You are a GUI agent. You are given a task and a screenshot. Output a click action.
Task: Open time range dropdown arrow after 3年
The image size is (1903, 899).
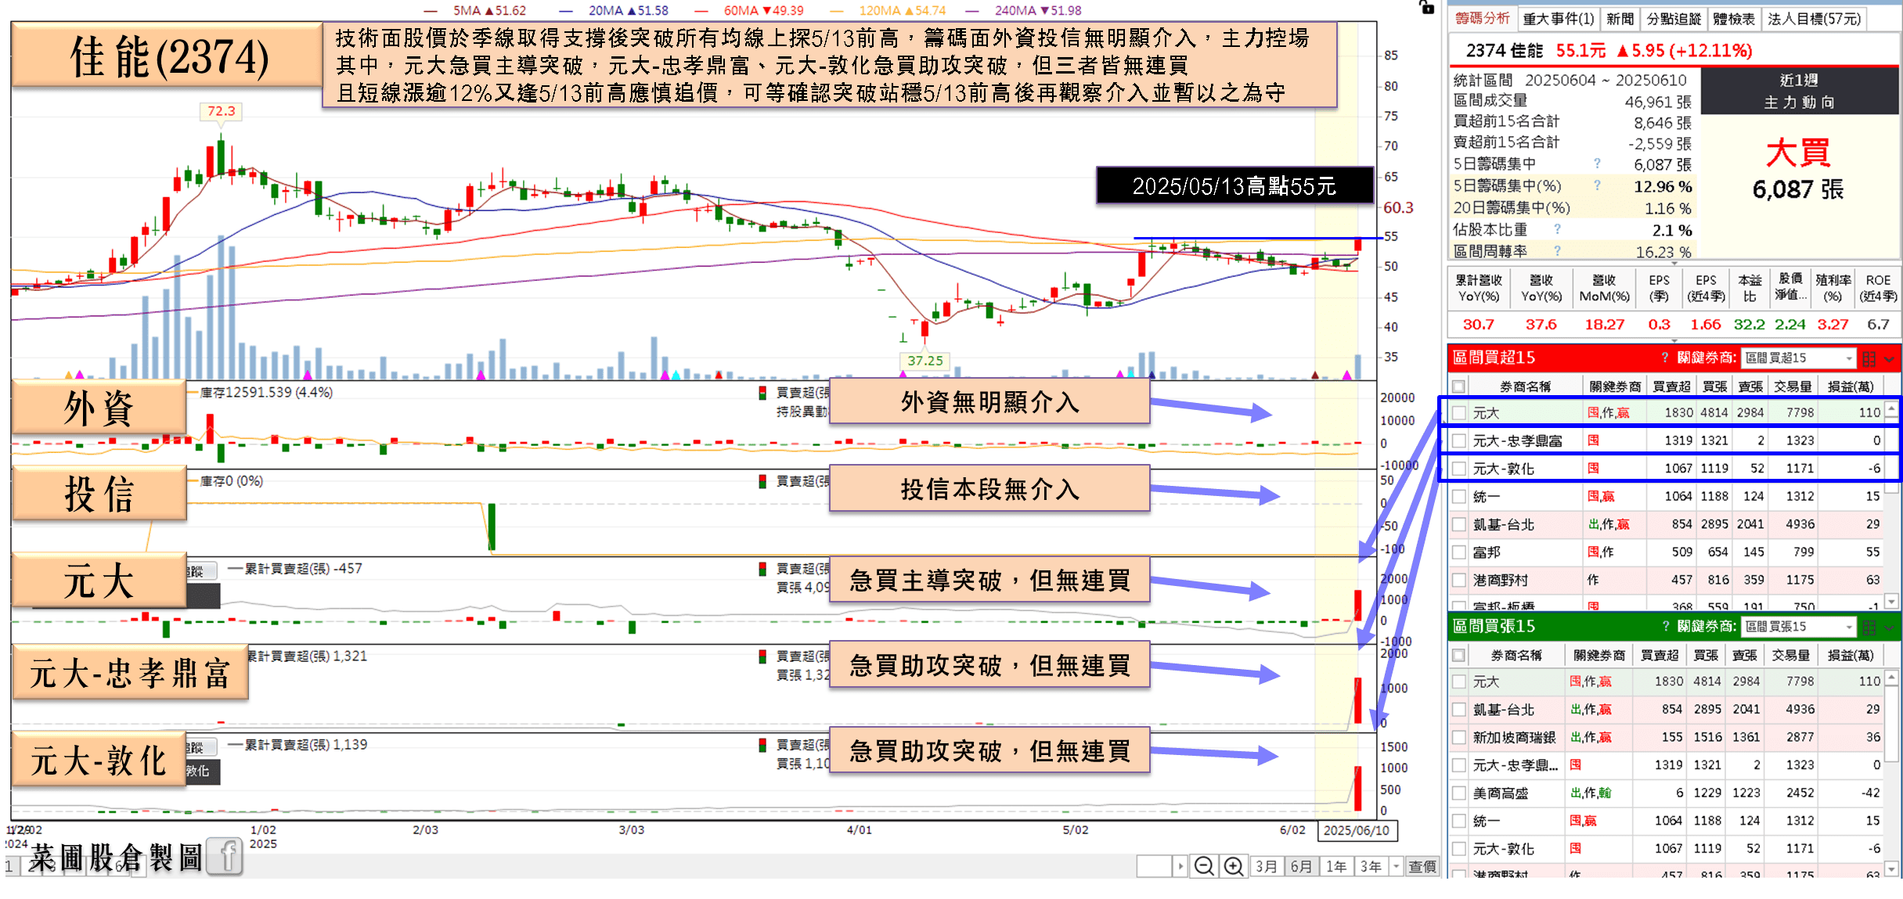click(1396, 866)
